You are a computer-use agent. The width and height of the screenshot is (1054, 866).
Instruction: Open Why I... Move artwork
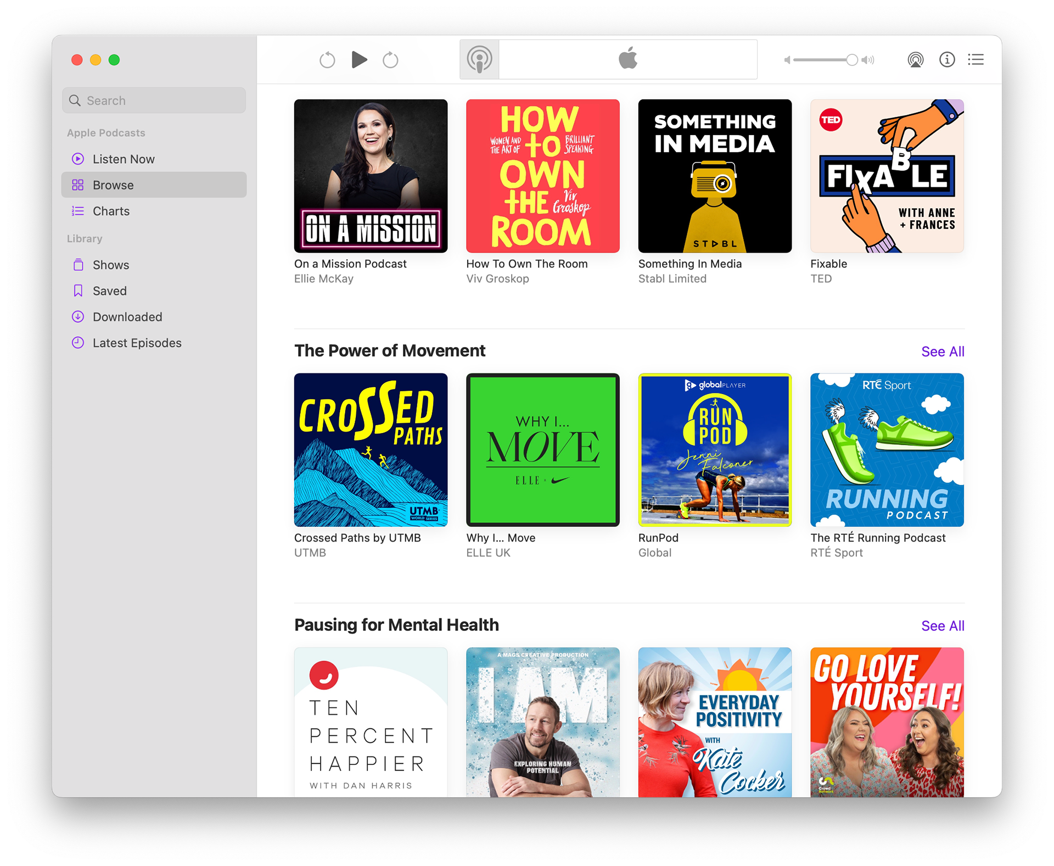pyautogui.click(x=543, y=450)
